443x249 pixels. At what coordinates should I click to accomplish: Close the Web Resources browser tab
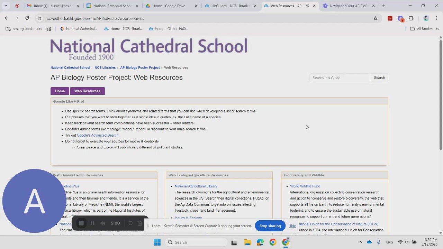point(314,6)
